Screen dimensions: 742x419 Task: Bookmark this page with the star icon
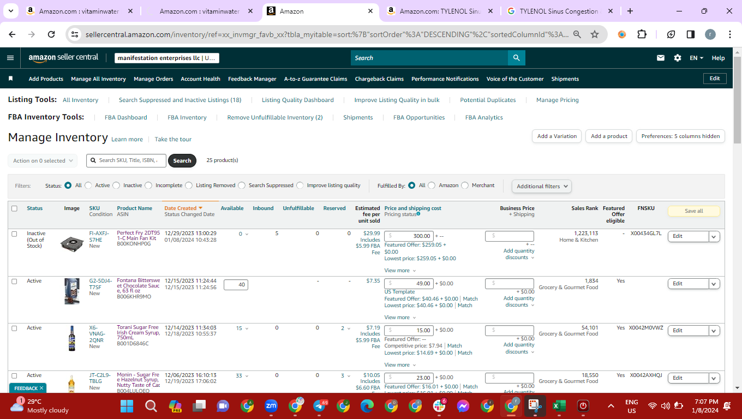pyautogui.click(x=595, y=34)
